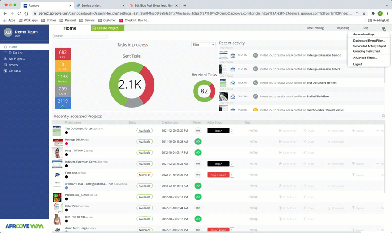Click Step A badge on Test Document row
The image size is (392, 233).
click(x=218, y=131)
